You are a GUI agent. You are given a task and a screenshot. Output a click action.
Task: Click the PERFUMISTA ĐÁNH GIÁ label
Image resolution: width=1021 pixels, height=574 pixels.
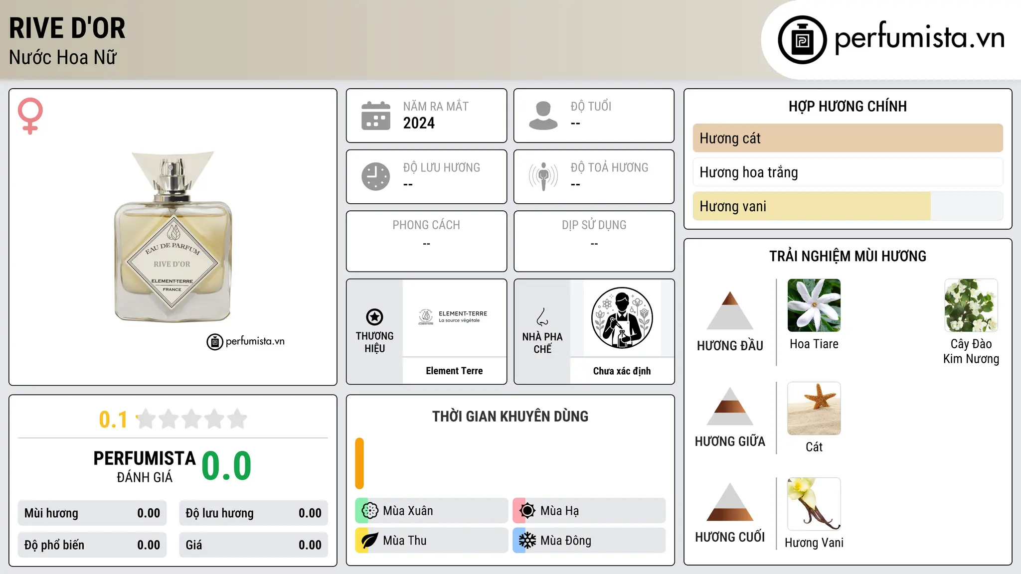pos(145,466)
